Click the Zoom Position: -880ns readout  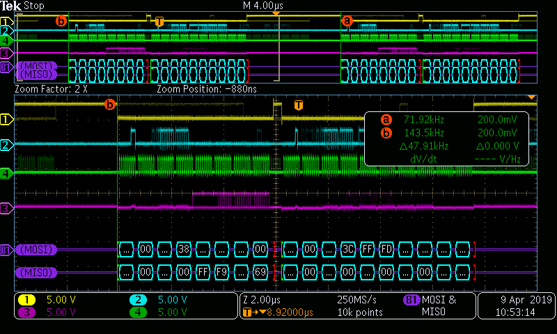coord(207,89)
